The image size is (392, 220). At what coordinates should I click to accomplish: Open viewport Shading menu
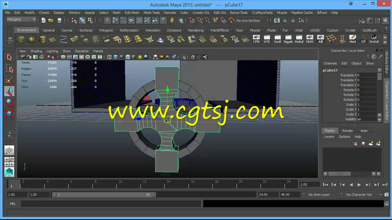36,51
